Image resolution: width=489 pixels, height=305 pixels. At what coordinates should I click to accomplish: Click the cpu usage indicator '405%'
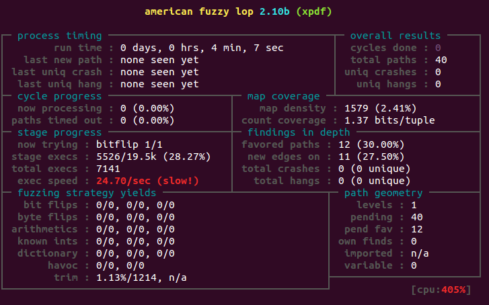pyautogui.click(x=453, y=290)
